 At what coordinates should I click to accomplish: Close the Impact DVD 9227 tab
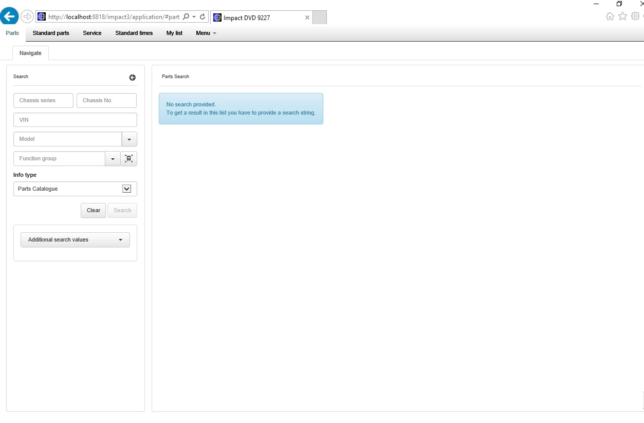pyautogui.click(x=307, y=17)
